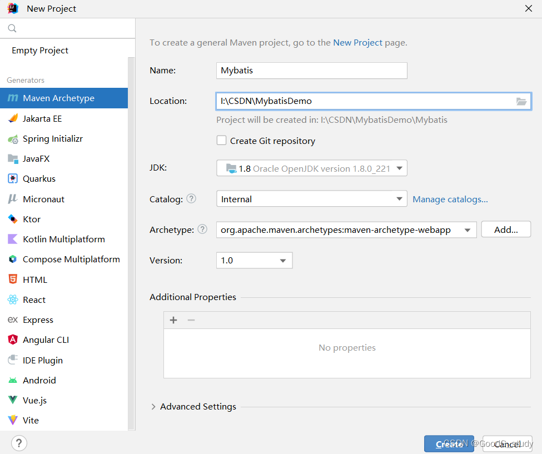Select the React atom icon
Viewport: 542px width, 454px height.
pos(13,300)
